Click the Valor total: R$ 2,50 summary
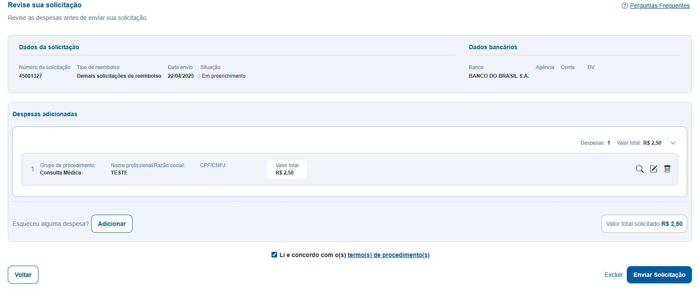The width and height of the screenshot is (698, 292). point(639,143)
